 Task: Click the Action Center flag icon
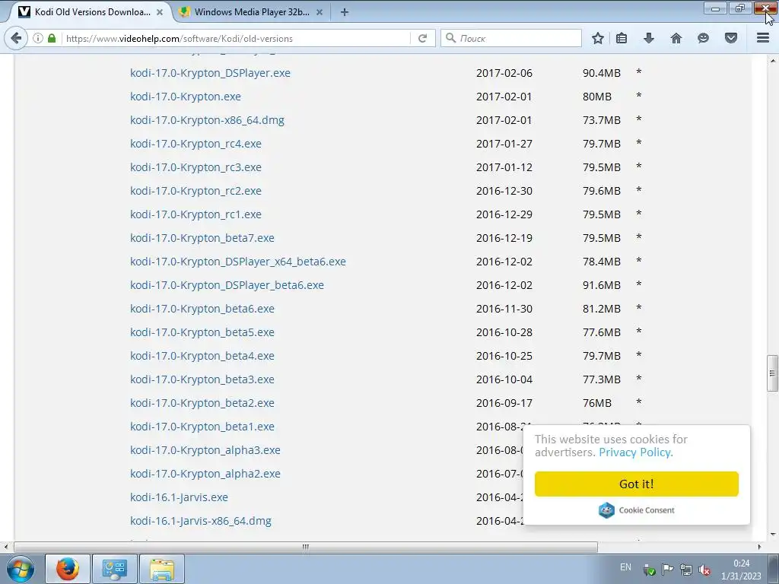[x=667, y=570]
